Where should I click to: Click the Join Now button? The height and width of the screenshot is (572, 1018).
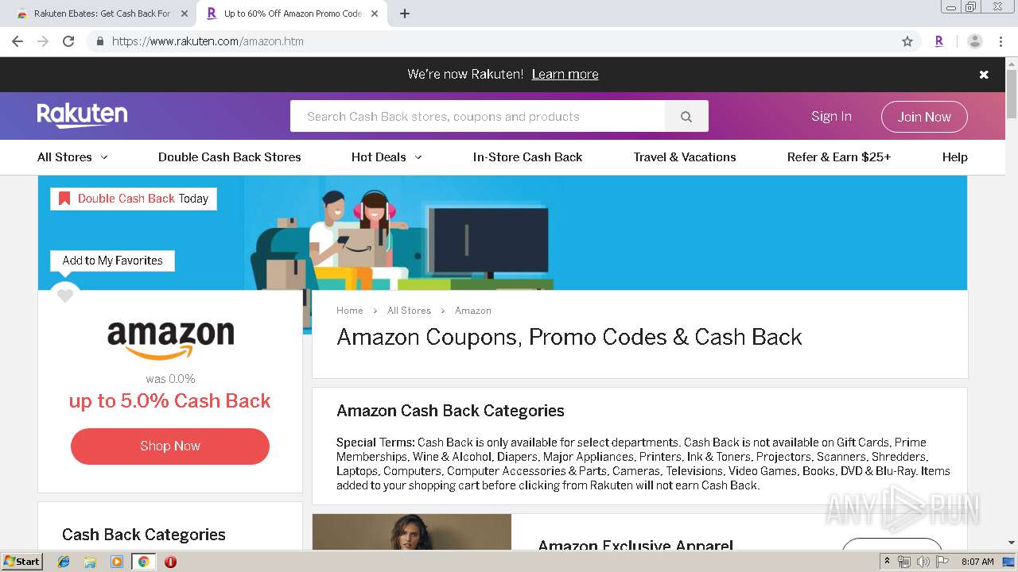pos(924,117)
